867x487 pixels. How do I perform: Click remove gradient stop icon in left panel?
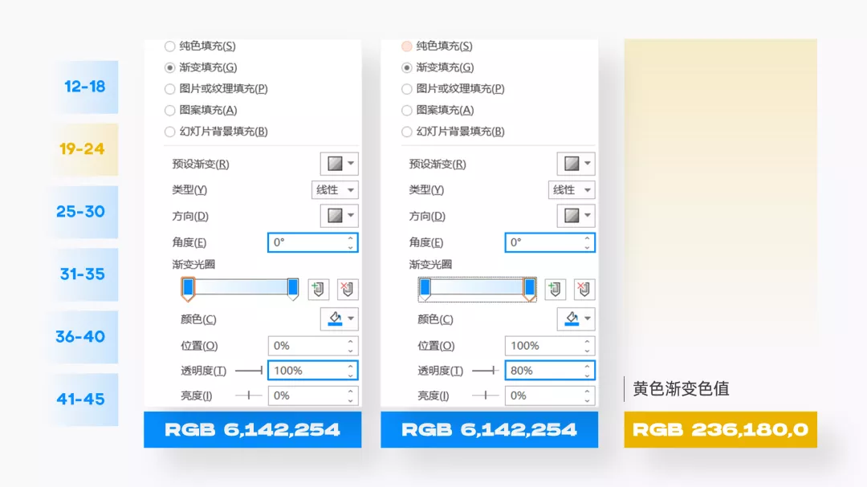[x=348, y=289]
